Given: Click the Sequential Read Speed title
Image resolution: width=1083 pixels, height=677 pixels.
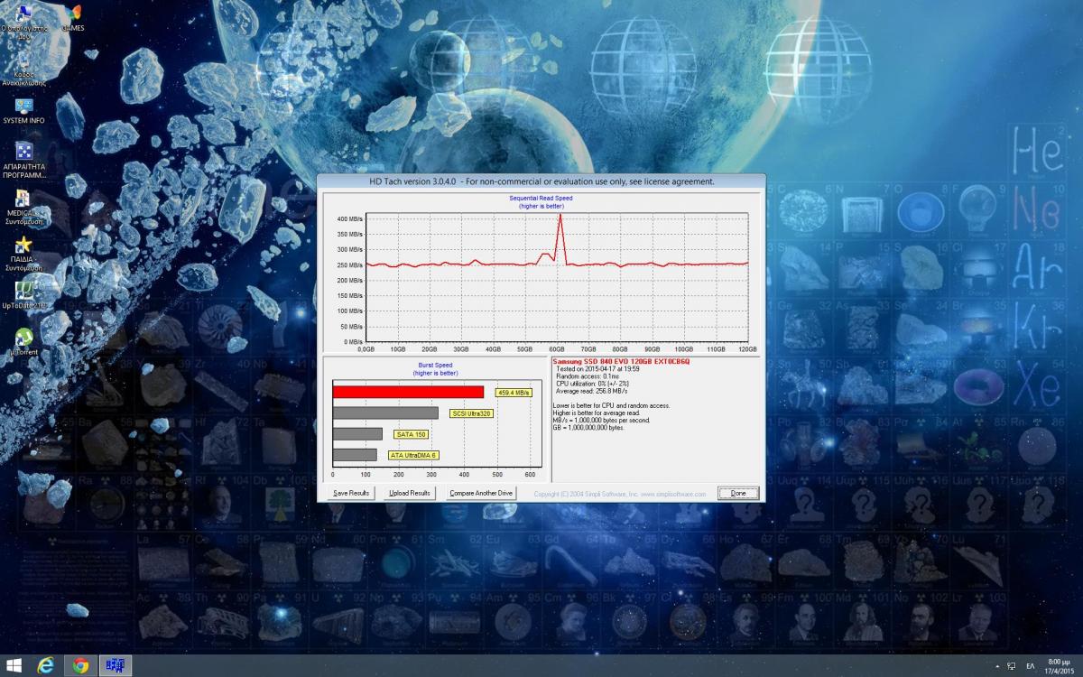Looking at the screenshot, I should click(540, 197).
